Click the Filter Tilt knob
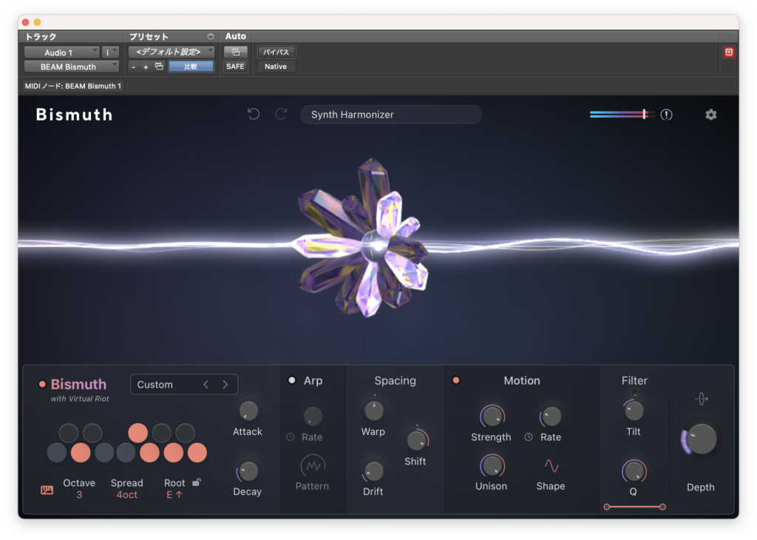This screenshot has width=757, height=540. 634,411
